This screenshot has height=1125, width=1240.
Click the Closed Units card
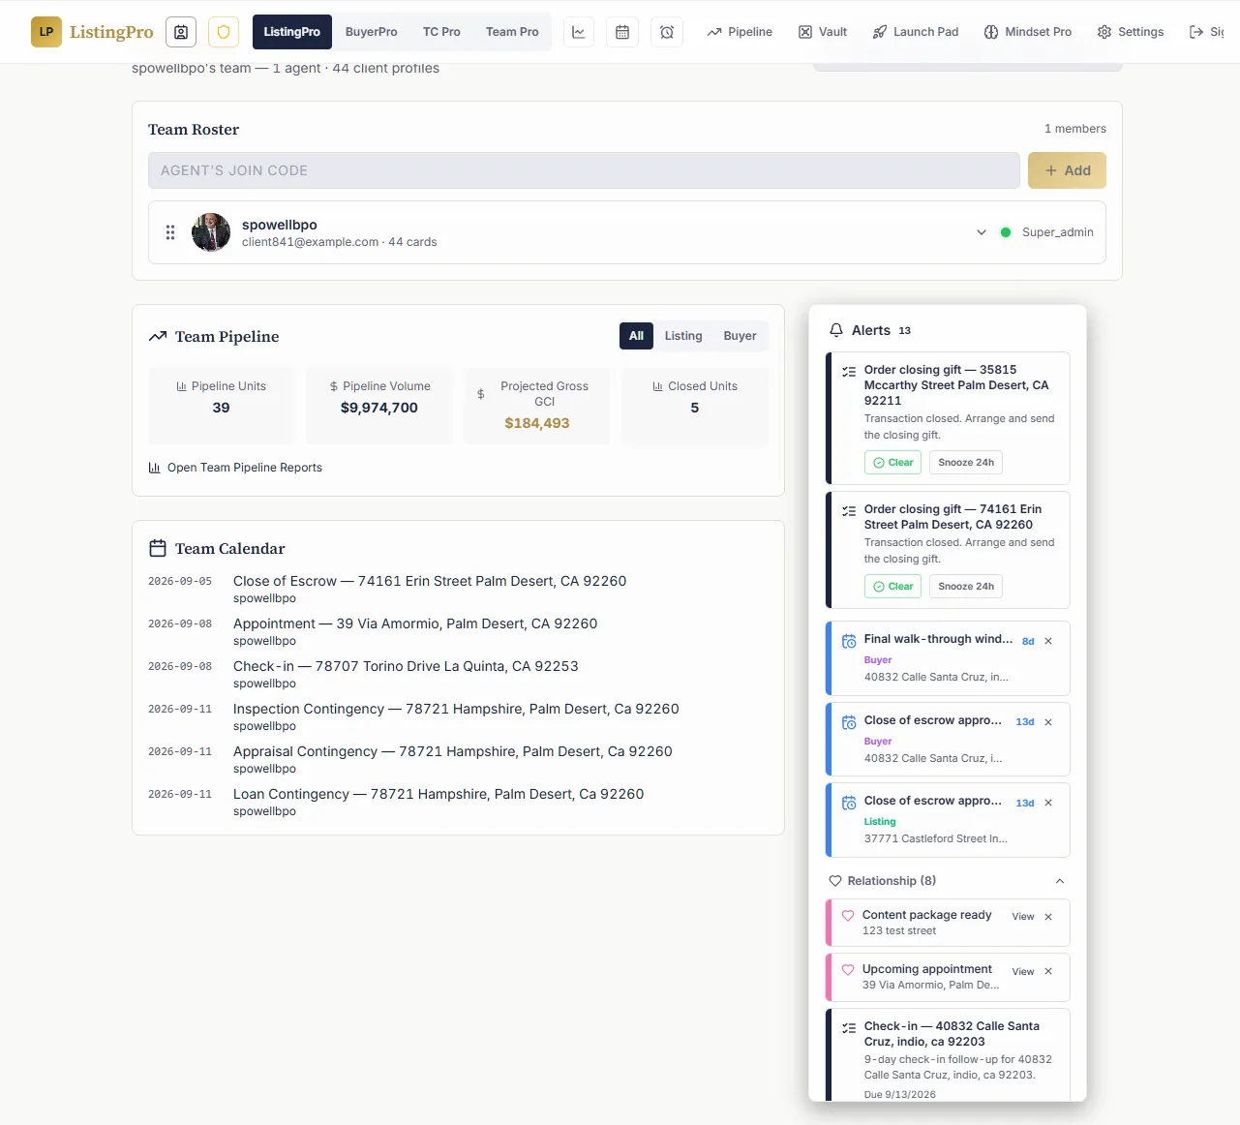click(x=695, y=407)
